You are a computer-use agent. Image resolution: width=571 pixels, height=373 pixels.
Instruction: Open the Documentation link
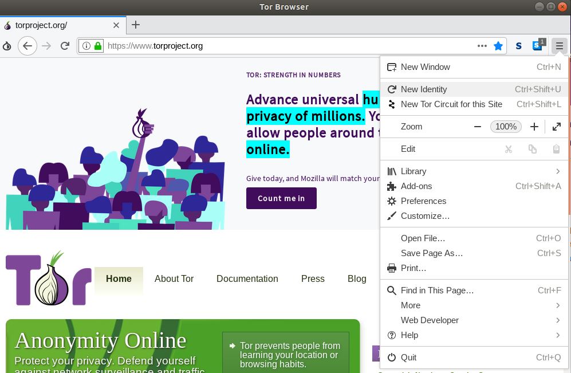click(247, 278)
